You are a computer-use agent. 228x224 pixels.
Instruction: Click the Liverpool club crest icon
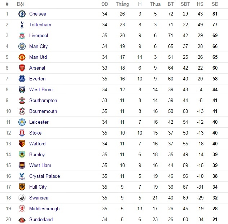click(22, 36)
